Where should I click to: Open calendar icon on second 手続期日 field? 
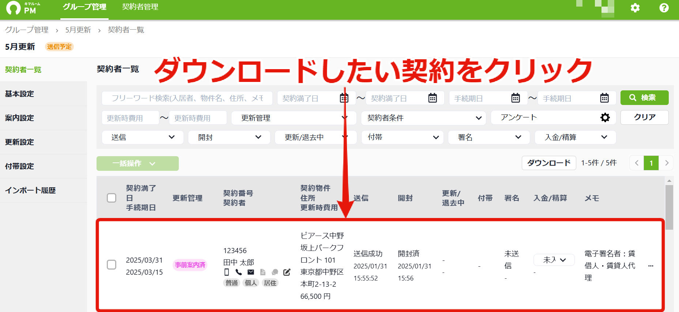tap(604, 98)
